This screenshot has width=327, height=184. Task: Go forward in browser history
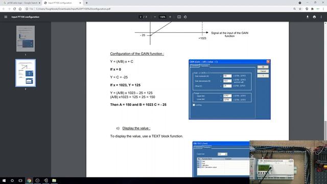click(x=9, y=9)
